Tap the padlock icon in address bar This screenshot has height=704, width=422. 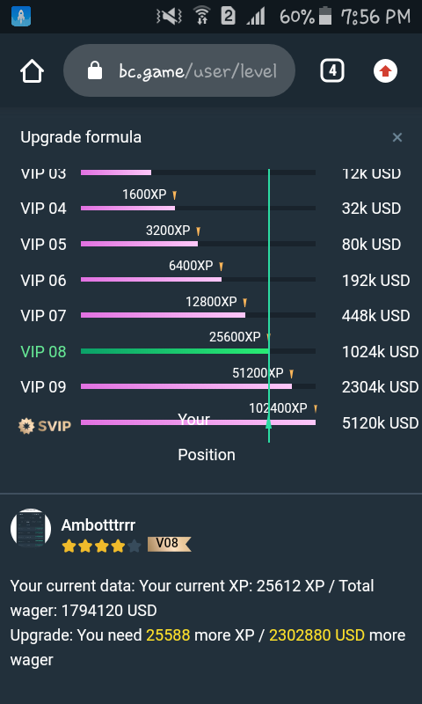(x=95, y=70)
